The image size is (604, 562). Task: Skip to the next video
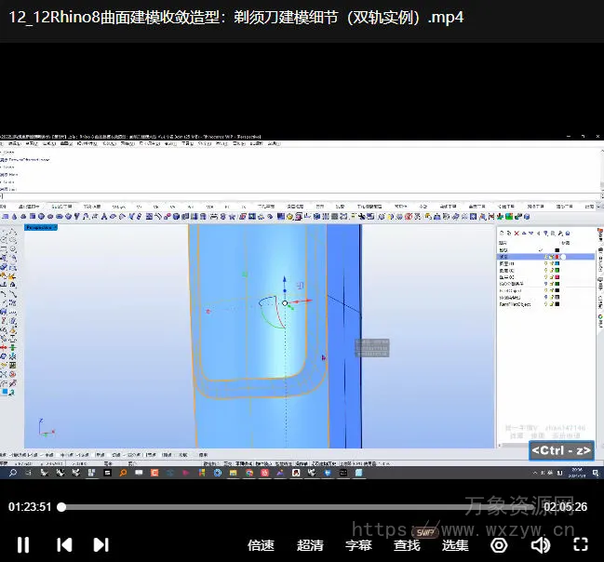click(x=101, y=544)
